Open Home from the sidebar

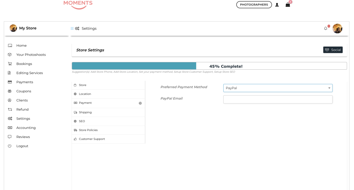click(x=21, y=46)
